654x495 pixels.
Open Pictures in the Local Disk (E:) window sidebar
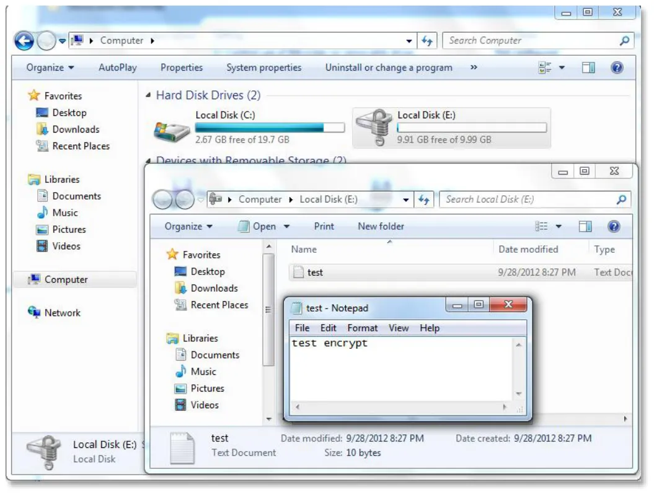point(207,388)
